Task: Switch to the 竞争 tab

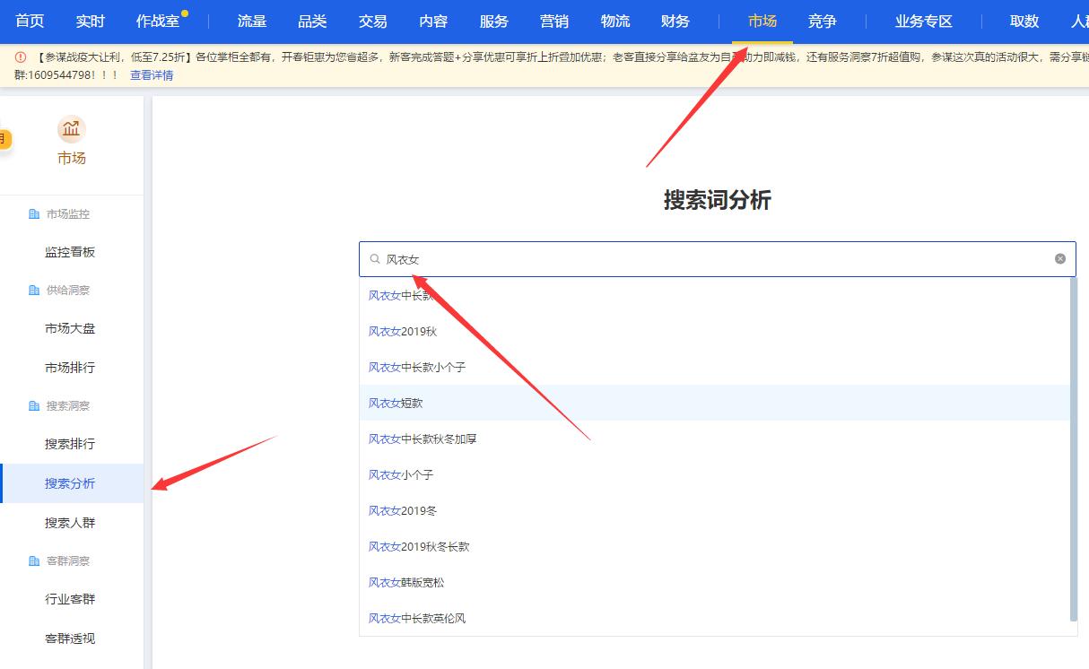Action: 822,21
